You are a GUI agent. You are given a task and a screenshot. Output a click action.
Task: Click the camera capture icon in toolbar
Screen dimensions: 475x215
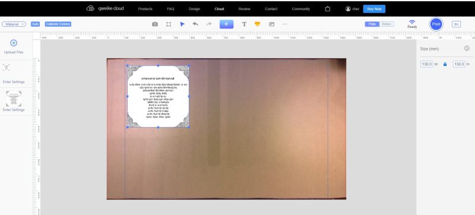tap(155, 24)
